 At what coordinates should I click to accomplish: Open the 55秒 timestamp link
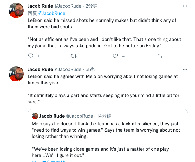[91, 69]
